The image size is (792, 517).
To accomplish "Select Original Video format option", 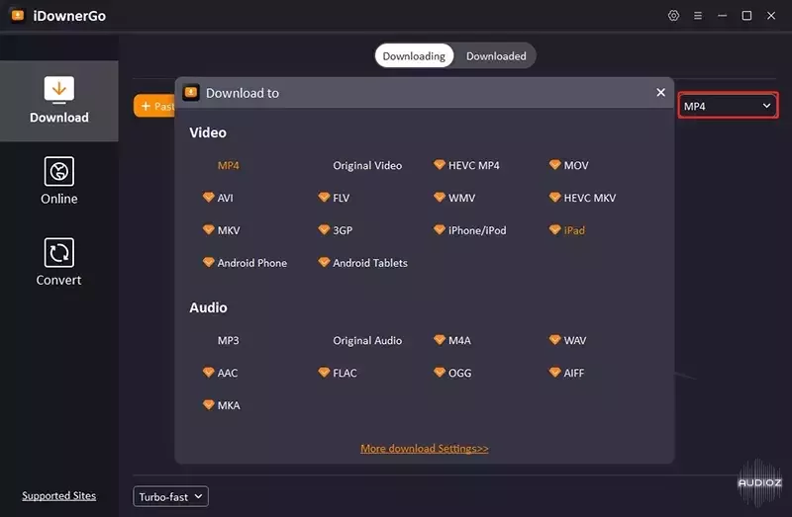I will [x=367, y=165].
